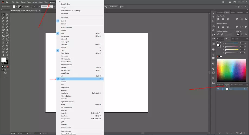The height and width of the screenshot is (135, 249).
Task: Expand Brush Libraries submenu
Action: 80,131
